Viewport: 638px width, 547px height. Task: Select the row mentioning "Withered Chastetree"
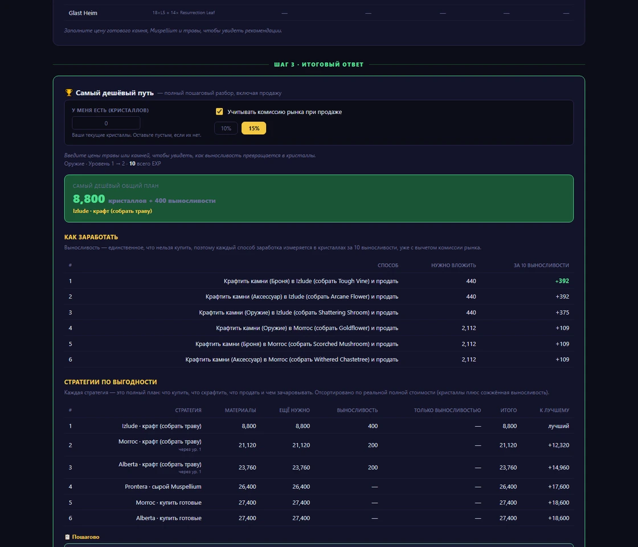pos(319,360)
